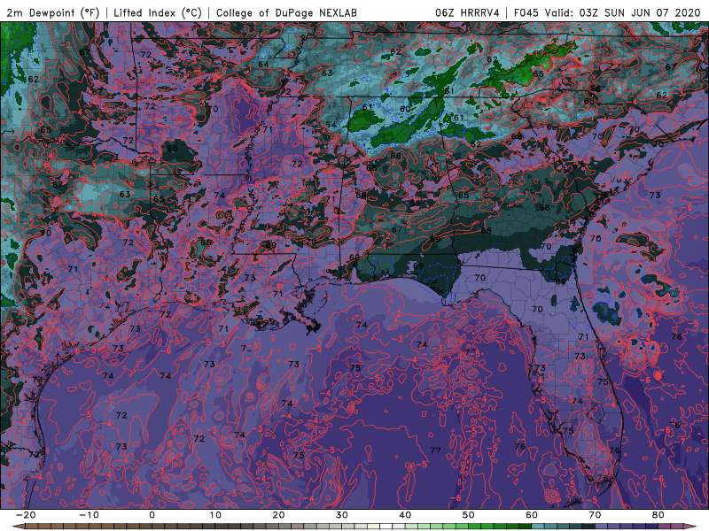Click the "77" dewpoint value in Gulf
The width and height of the screenshot is (709, 531).
point(435,450)
